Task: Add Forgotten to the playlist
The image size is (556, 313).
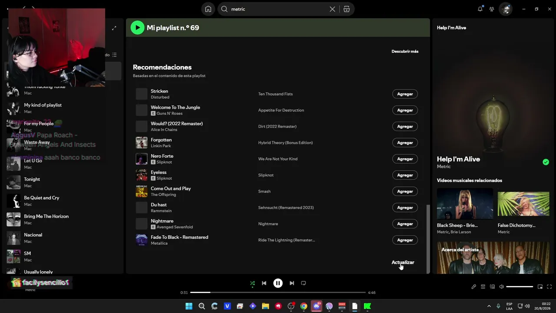Action: [405, 143]
